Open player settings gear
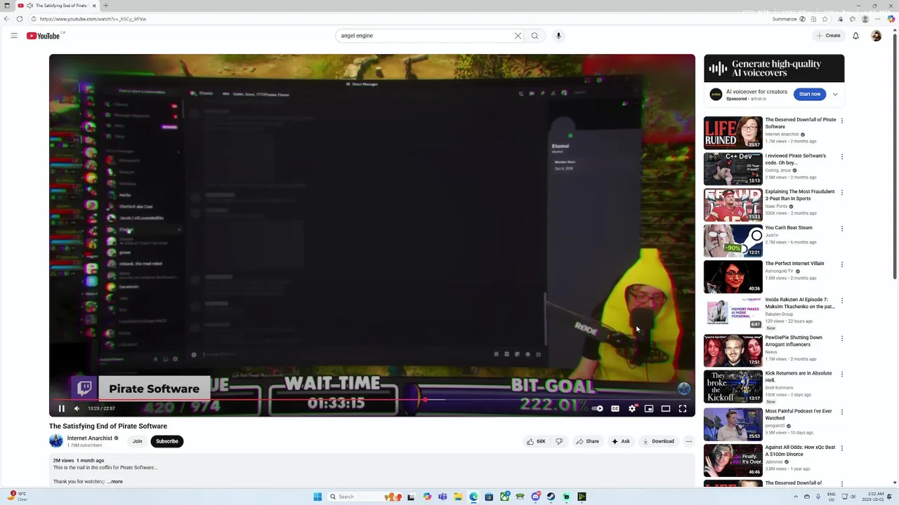This screenshot has height=505, width=899. coord(632,408)
